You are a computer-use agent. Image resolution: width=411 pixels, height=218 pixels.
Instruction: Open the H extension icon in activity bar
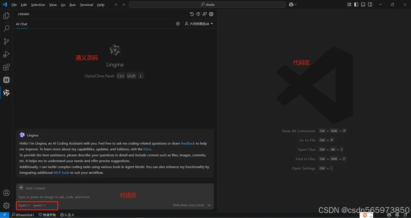click(x=6, y=80)
